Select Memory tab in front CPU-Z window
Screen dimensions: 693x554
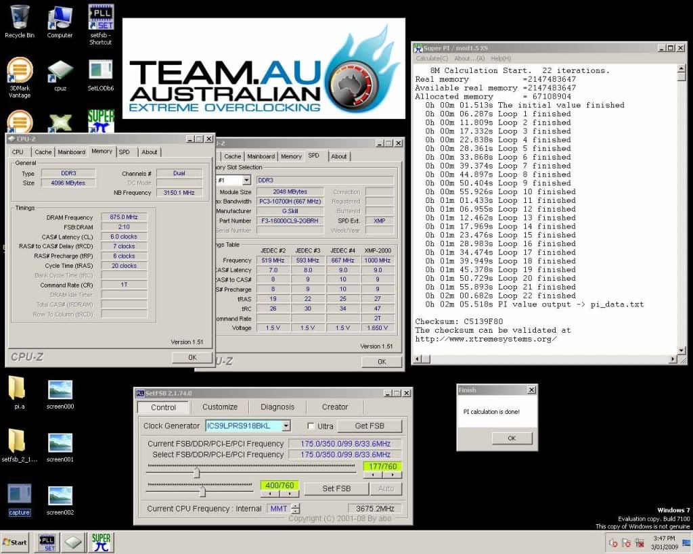pyautogui.click(x=102, y=151)
